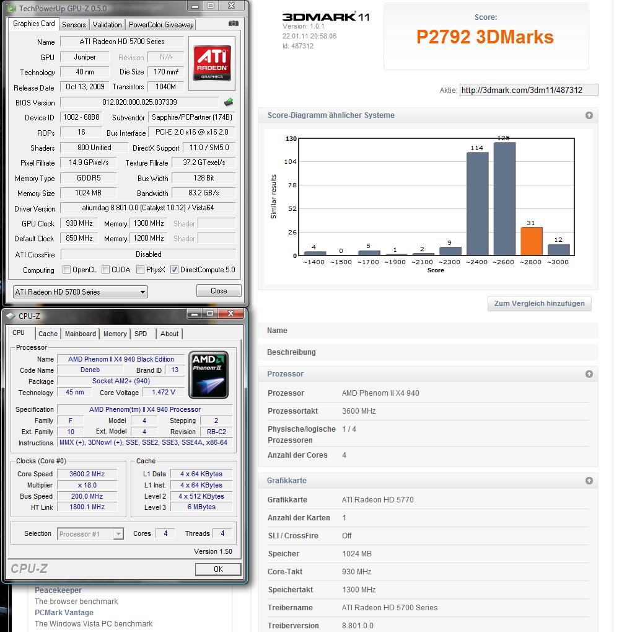This screenshot has width=627, height=632.
Task: Click the ATI CrossFire Disabled field
Action: point(148,254)
